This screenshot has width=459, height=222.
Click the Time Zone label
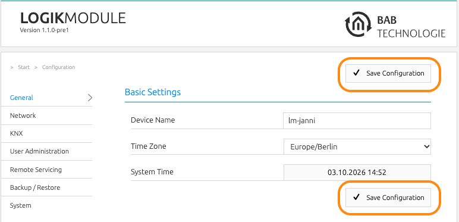[x=149, y=146]
